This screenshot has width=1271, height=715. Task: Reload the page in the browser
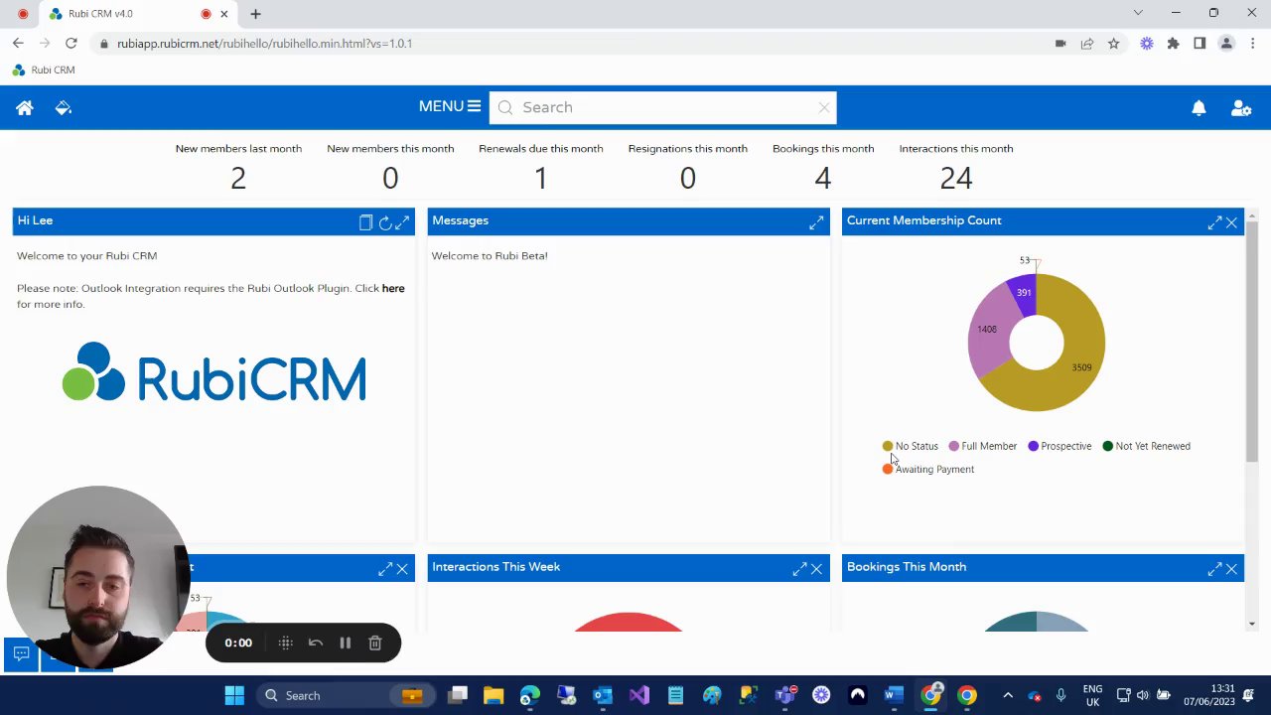[x=71, y=44]
